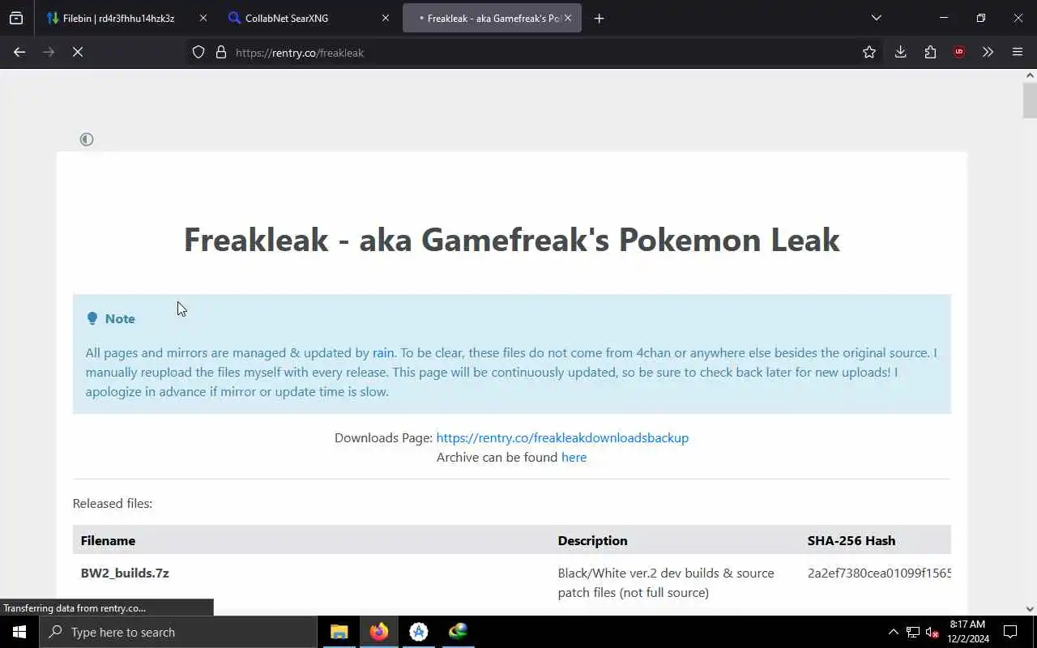Close the CollabNet SearXNG tab

pyautogui.click(x=386, y=18)
